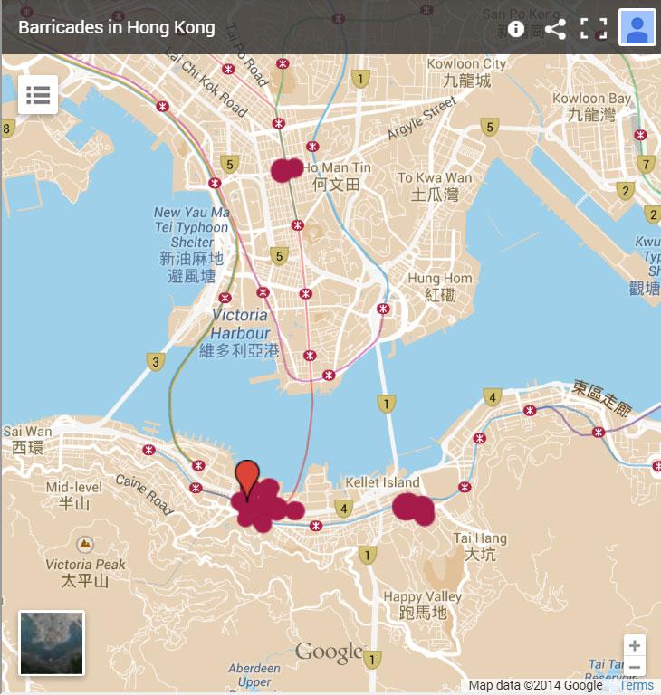661x695 pixels.
Task: Click the Google logo on the map
Action: click(x=329, y=652)
